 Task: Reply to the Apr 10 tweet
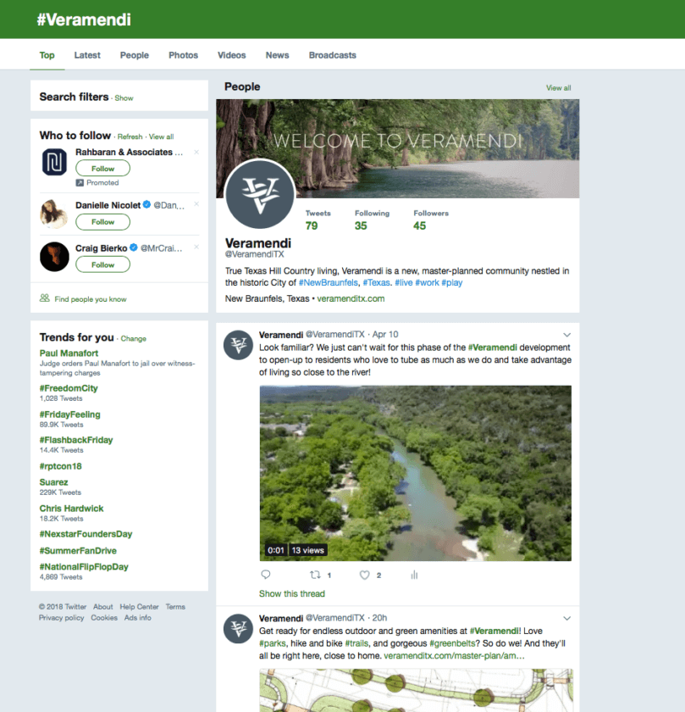tap(266, 575)
